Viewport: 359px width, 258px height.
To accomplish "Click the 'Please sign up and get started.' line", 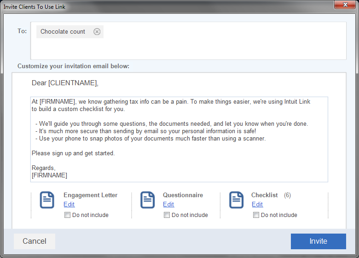I will coord(73,153).
